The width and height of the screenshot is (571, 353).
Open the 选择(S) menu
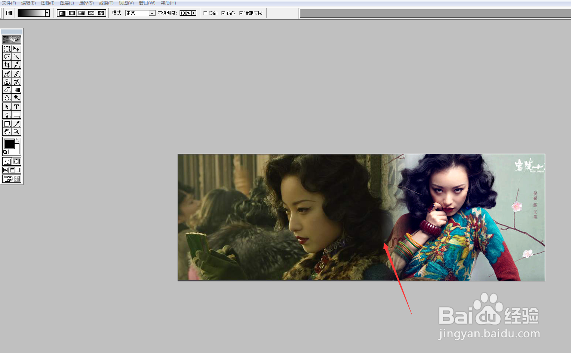[86, 3]
